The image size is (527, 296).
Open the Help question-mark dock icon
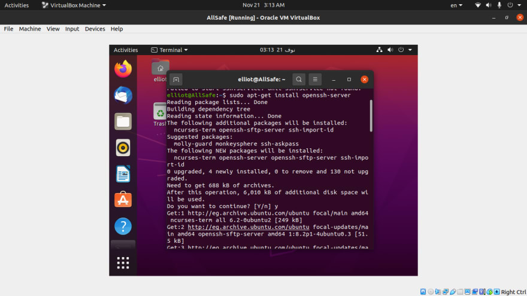pos(123,226)
